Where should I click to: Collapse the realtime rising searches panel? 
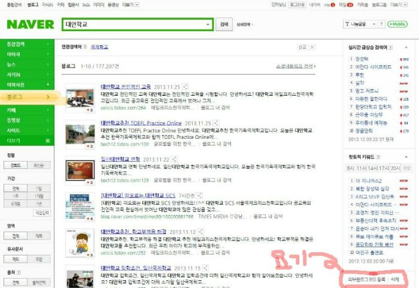406,47
